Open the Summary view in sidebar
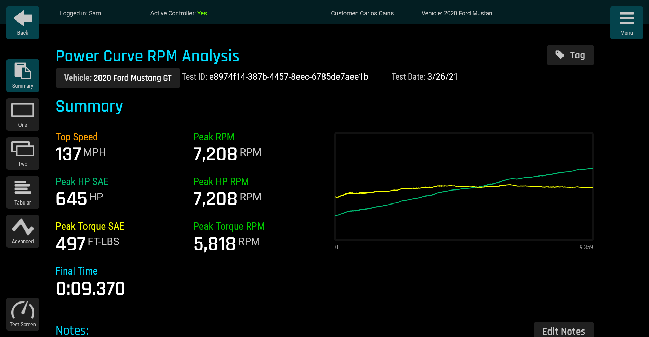The width and height of the screenshot is (649, 337). [23, 75]
